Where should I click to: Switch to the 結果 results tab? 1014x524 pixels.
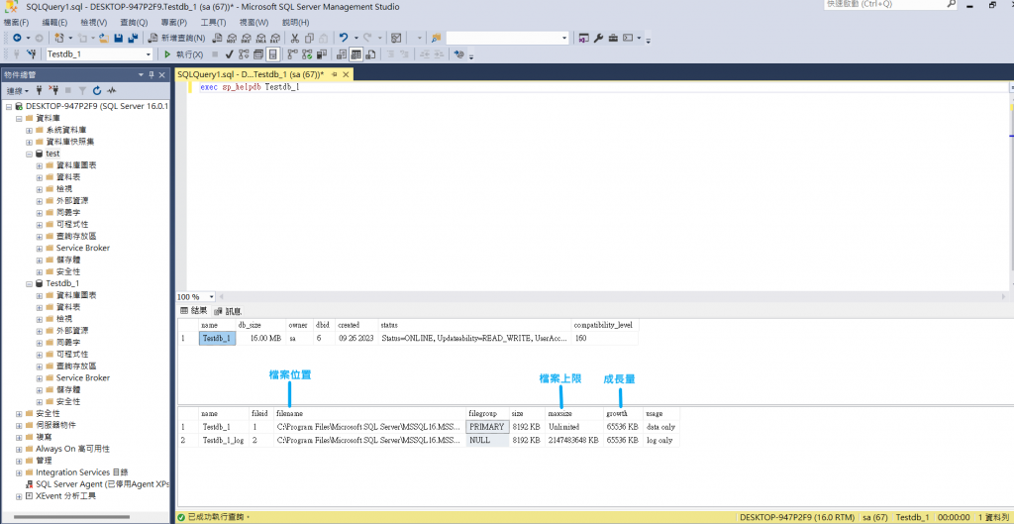[x=193, y=310]
